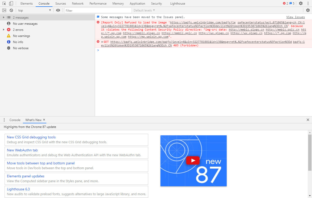Click the What's New vertical scrollbar thumb
The image size is (312, 198).
(x=310, y=152)
